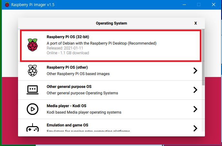Click the play circle icon for Kodi OS
The height and width of the screenshot is (146, 222).
click(33, 109)
